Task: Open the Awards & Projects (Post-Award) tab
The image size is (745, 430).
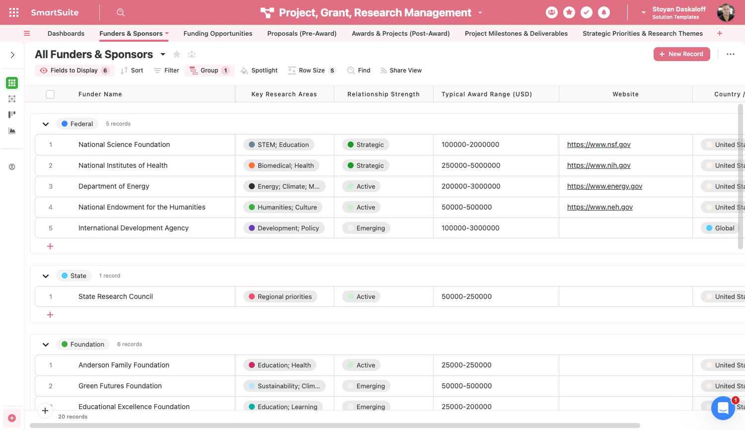Action: (x=401, y=33)
